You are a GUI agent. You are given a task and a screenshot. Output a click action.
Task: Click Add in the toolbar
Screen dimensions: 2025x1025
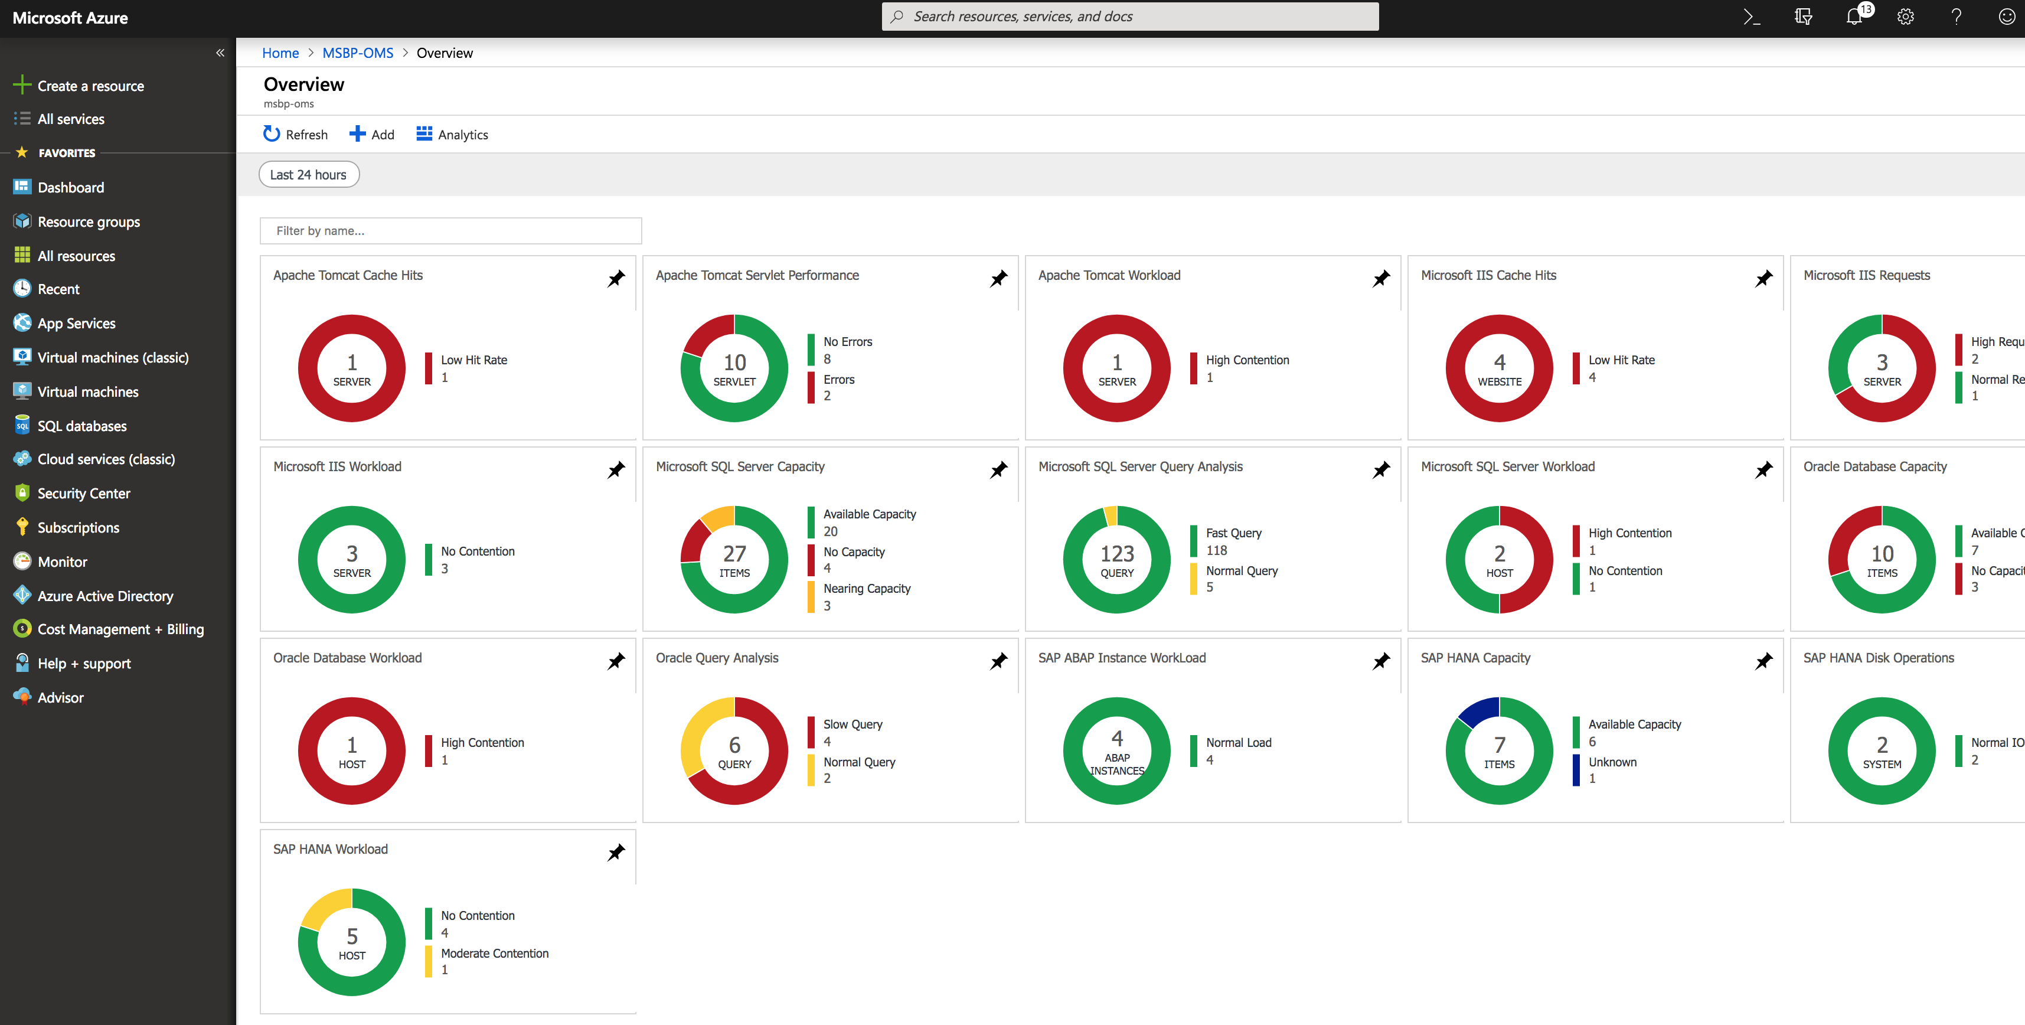click(x=372, y=135)
